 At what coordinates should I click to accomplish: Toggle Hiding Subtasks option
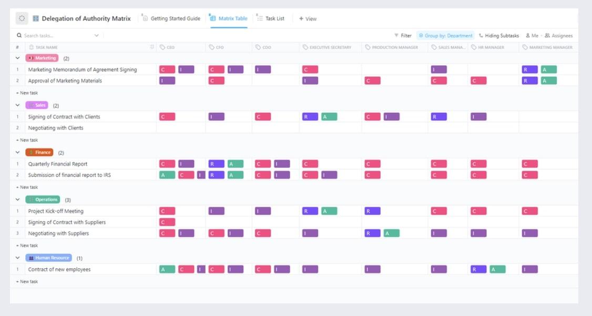pos(498,36)
